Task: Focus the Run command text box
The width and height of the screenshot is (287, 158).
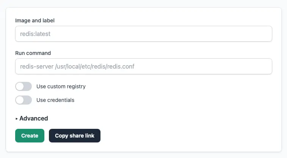Action: (x=143, y=66)
